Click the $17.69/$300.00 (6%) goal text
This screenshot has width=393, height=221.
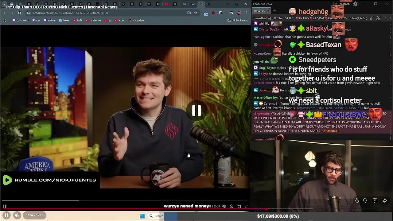278,216
